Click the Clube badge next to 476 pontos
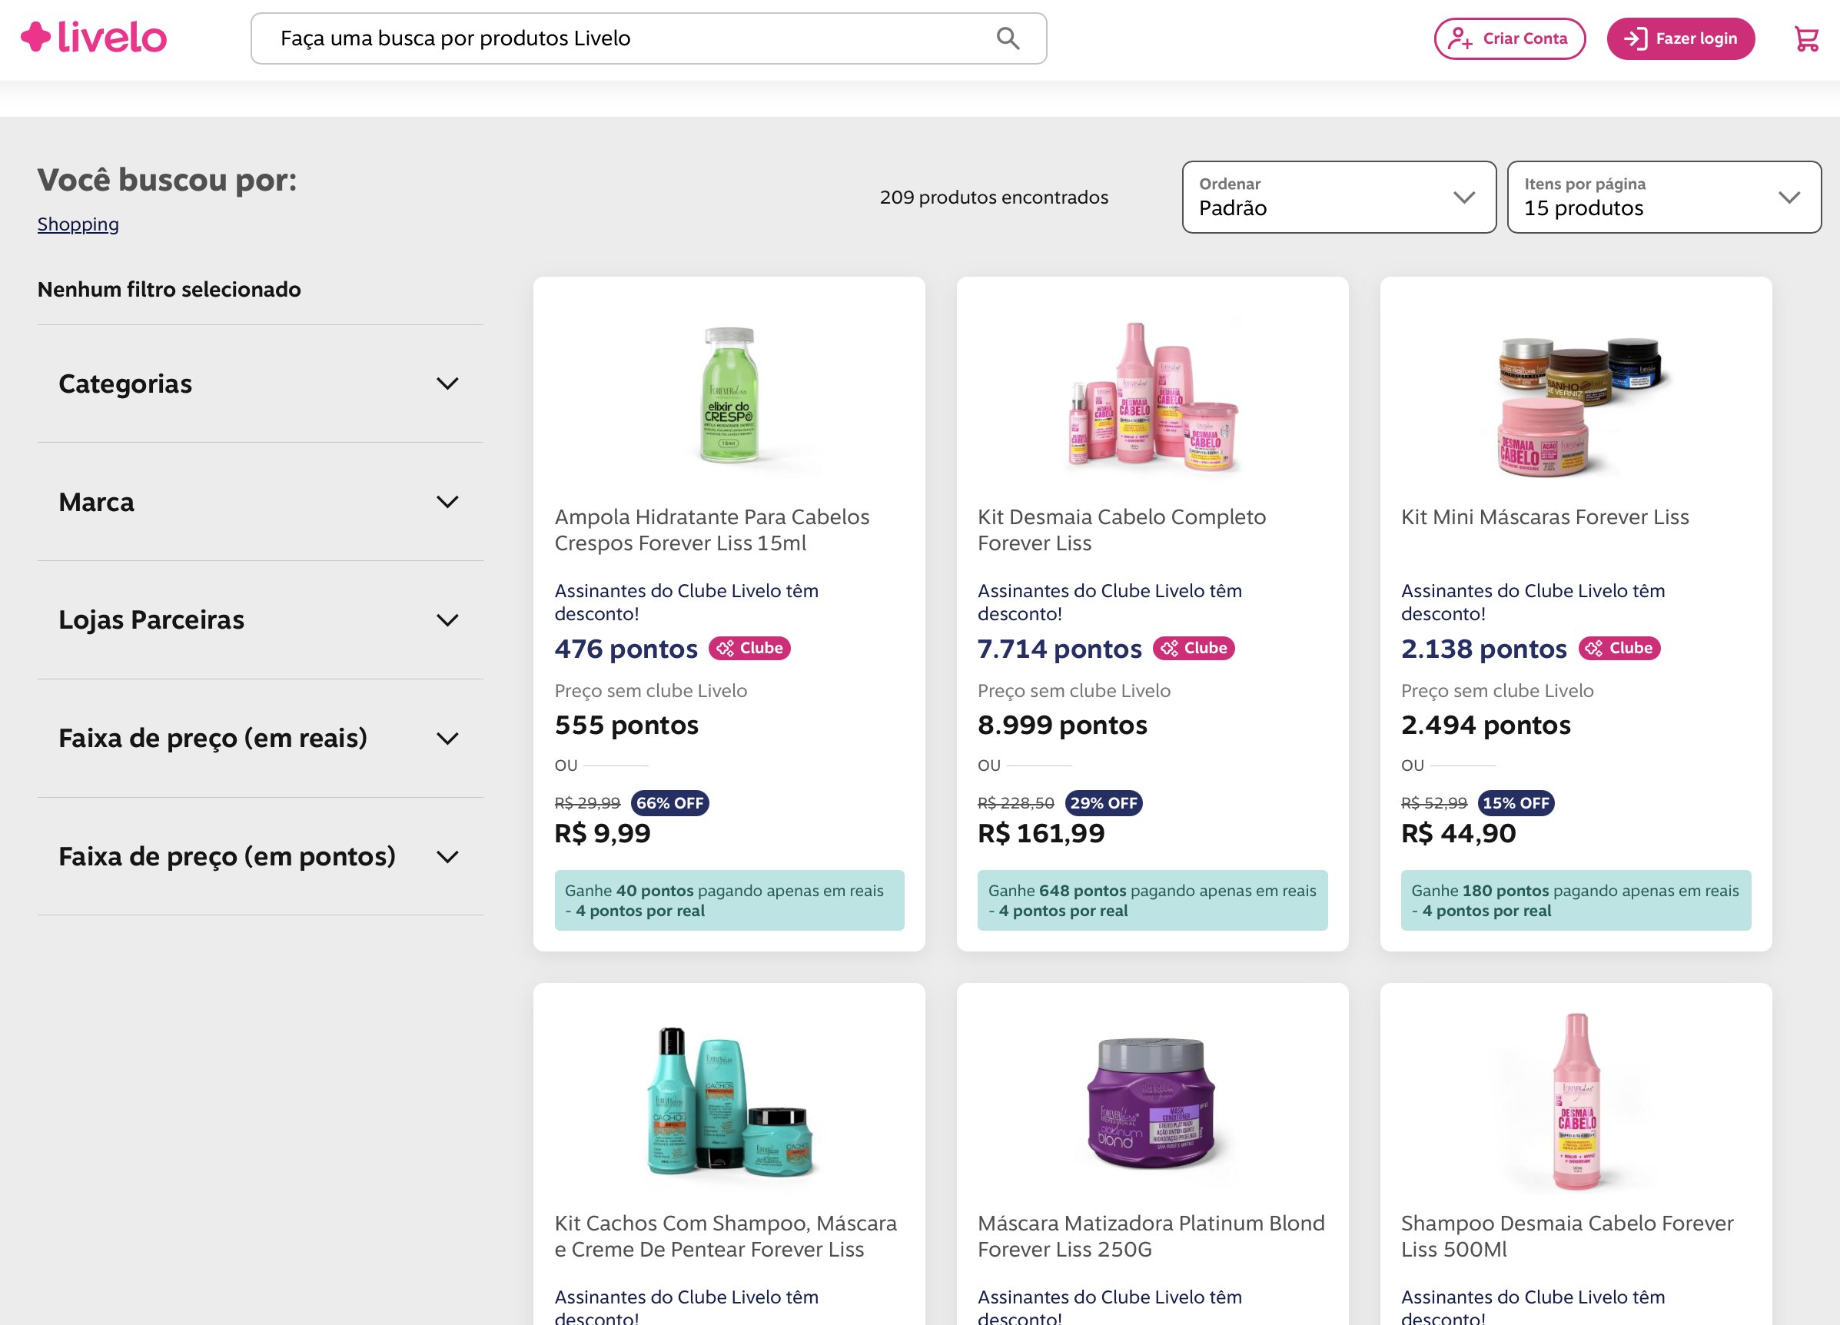 pyautogui.click(x=749, y=649)
